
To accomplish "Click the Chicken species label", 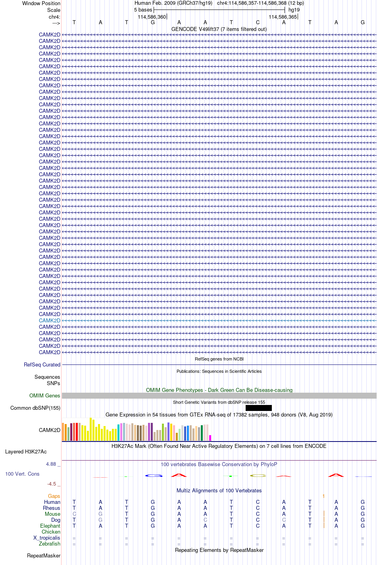I will point(51,532).
